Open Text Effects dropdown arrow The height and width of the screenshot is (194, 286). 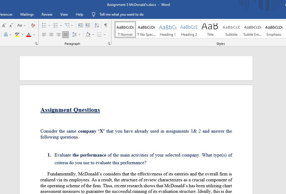click(11, 35)
